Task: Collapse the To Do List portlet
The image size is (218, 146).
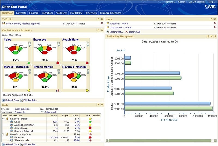Action: tap(102, 19)
